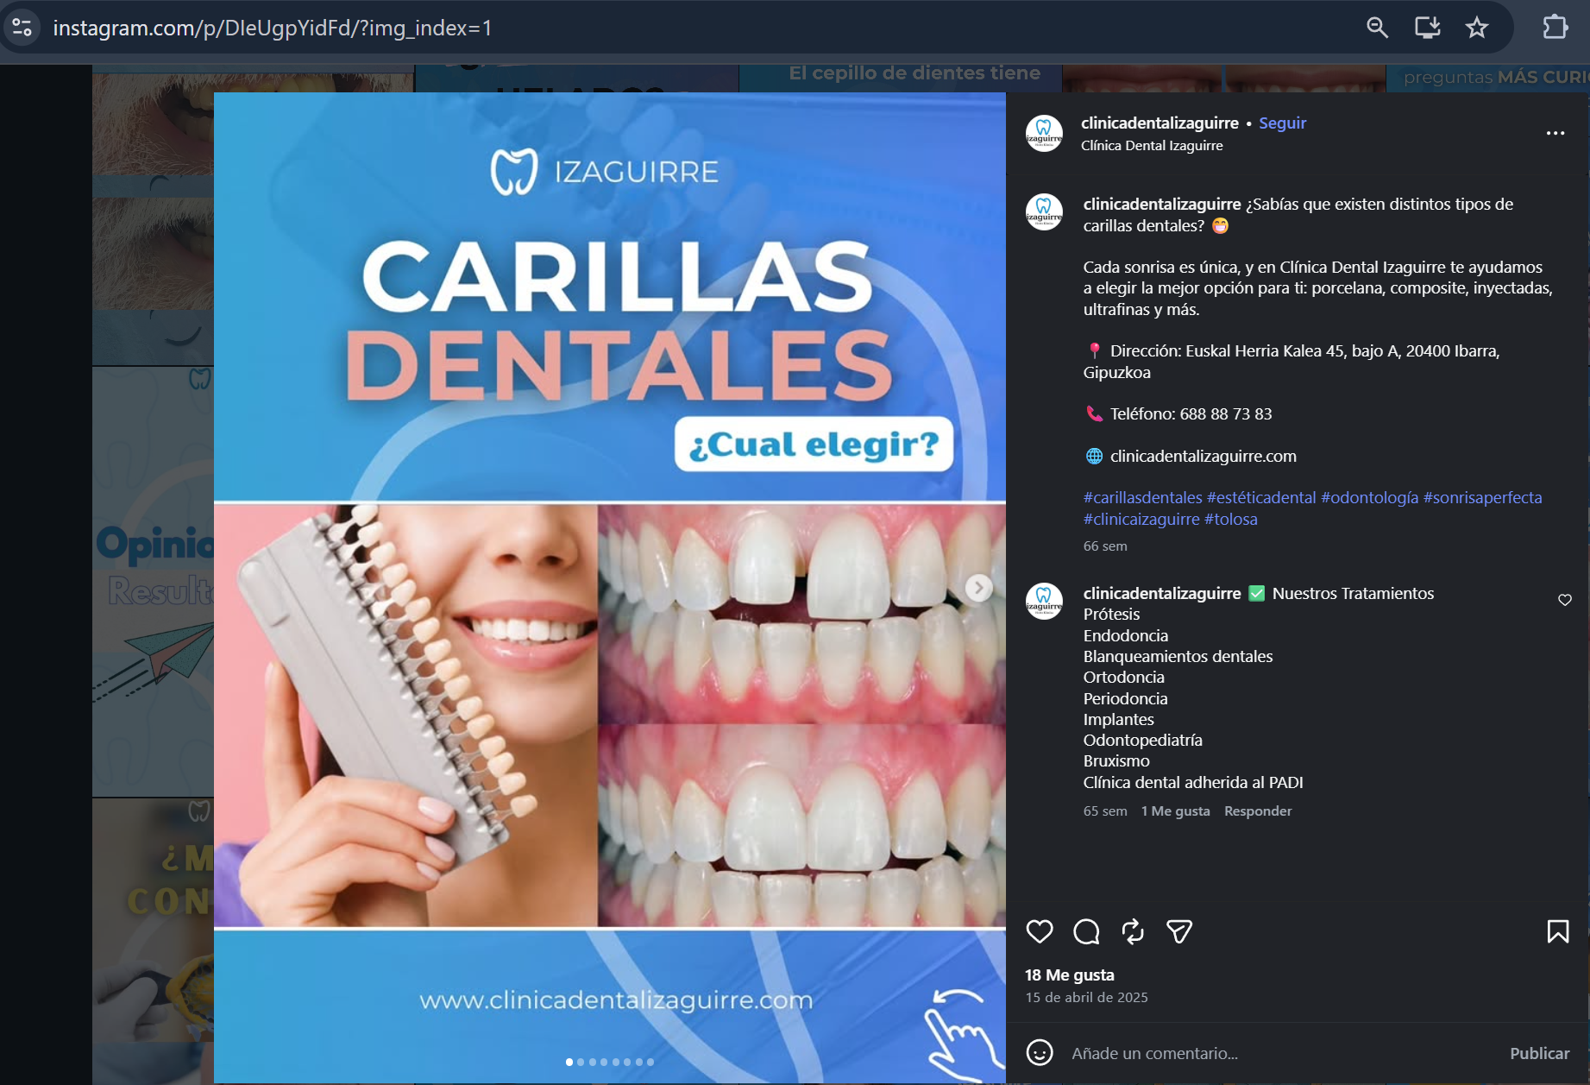Click the Seguir follow button
This screenshot has width=1590, height=1085.
click(1282, 123)
